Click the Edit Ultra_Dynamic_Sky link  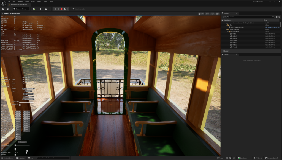(x=272, y=27)
